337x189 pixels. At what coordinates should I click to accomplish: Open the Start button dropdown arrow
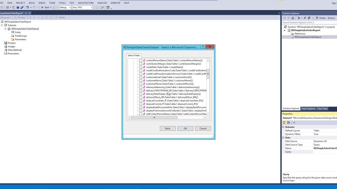coord(51,7)
